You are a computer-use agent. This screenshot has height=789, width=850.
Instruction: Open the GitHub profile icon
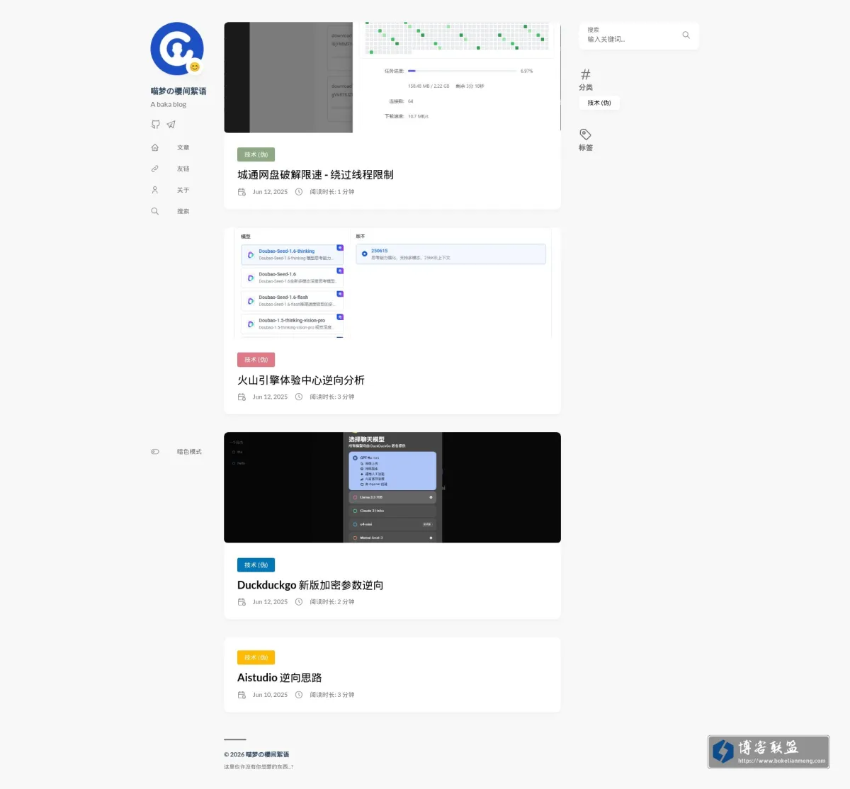[155, 124]
